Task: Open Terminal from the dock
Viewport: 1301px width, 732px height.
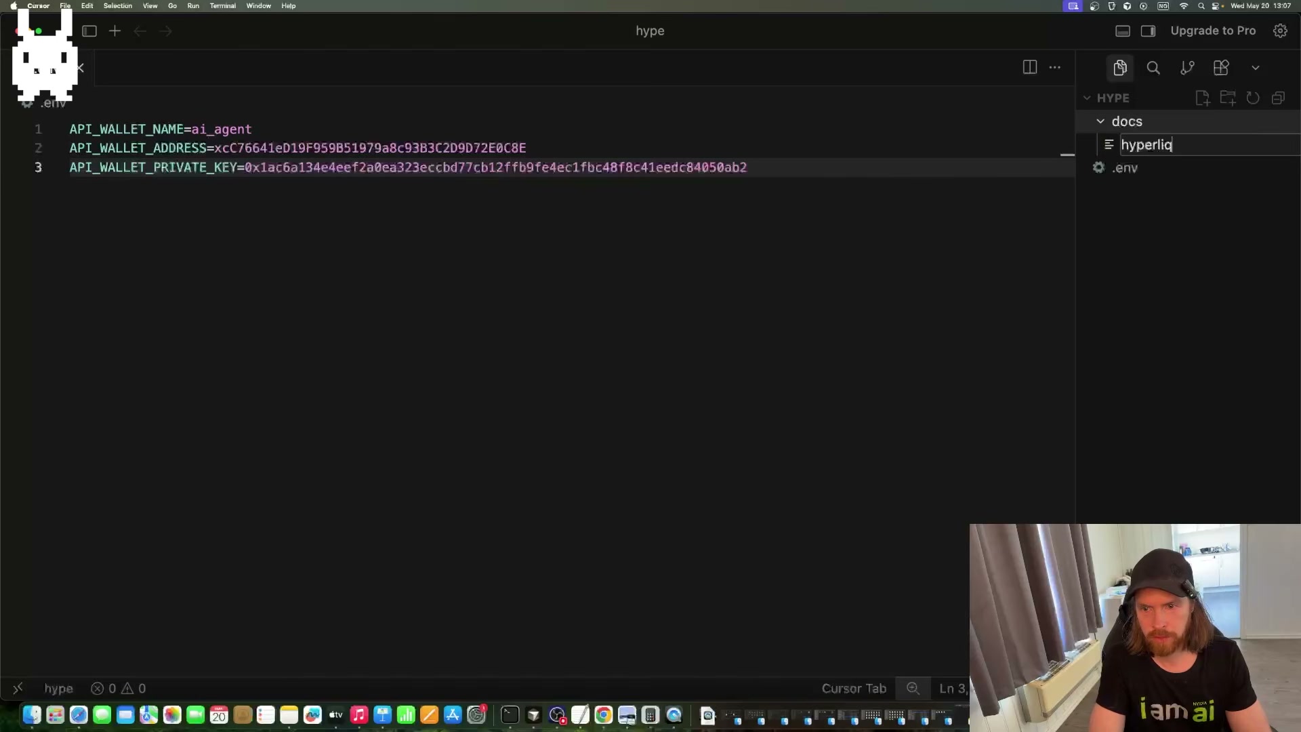Action: coord(510,715)
